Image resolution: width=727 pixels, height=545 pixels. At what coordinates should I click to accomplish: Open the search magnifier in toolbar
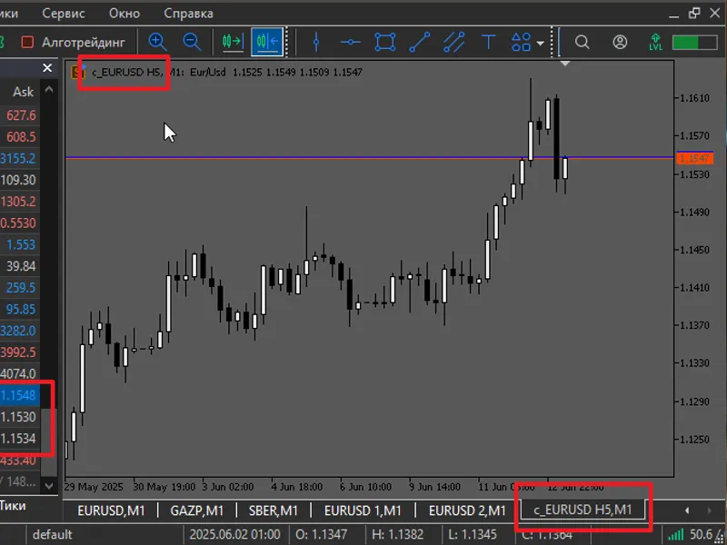pos(583,43)
